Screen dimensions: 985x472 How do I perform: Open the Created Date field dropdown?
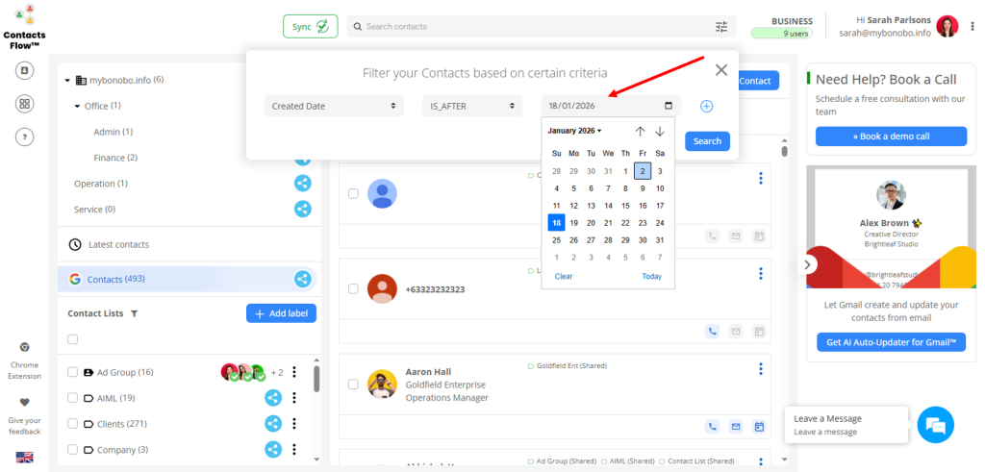334,106
